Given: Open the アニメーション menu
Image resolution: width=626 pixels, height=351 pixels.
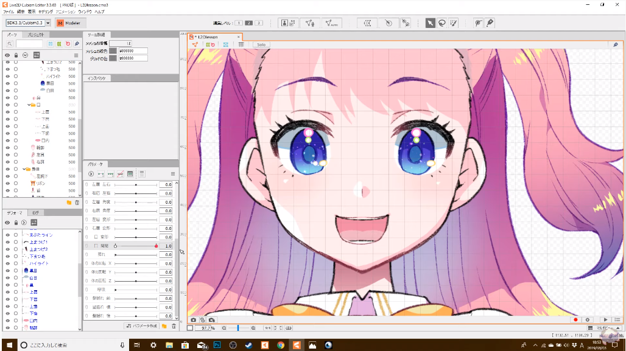Looking at the screenshot, I should pos(66,12).
